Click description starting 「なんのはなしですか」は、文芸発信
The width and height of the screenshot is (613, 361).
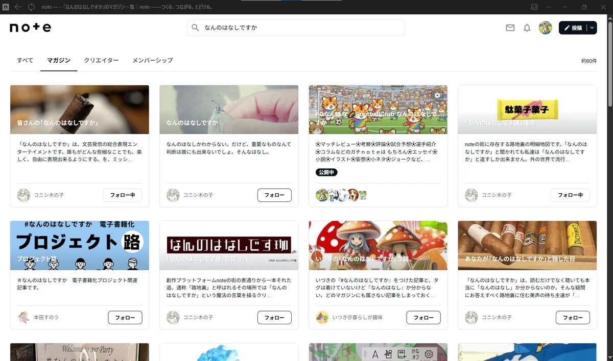coord(79,152)
